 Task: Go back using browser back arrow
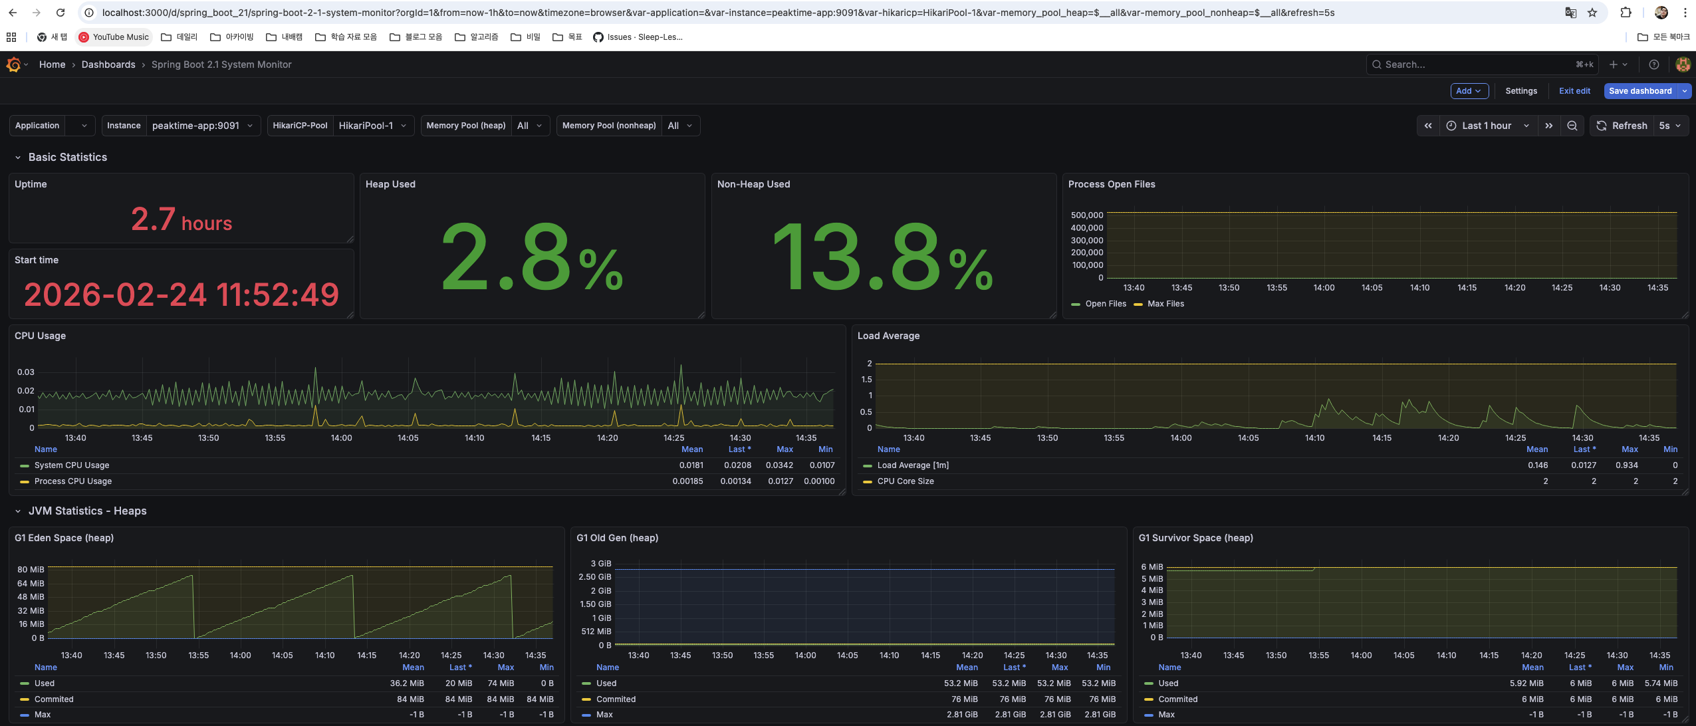click(x=13, y=13)
